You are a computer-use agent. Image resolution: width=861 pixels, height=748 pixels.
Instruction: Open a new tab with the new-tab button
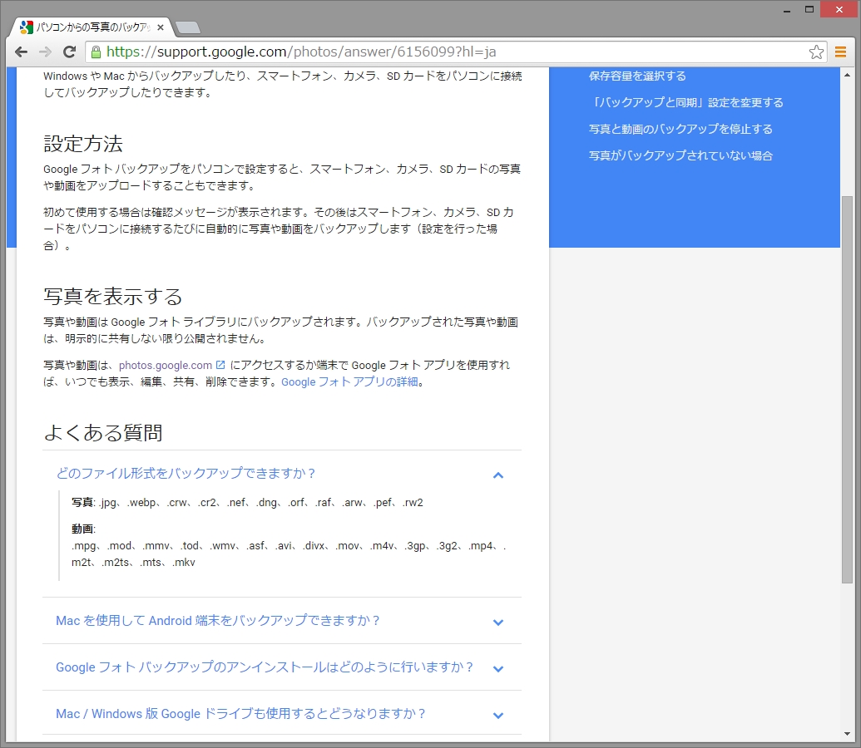(188, 27)
